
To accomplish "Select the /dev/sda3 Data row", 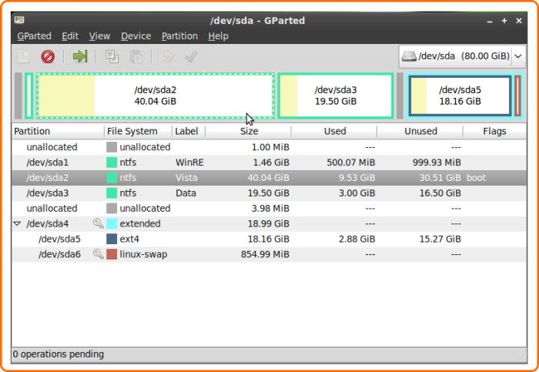I will [x=269, y=193].
